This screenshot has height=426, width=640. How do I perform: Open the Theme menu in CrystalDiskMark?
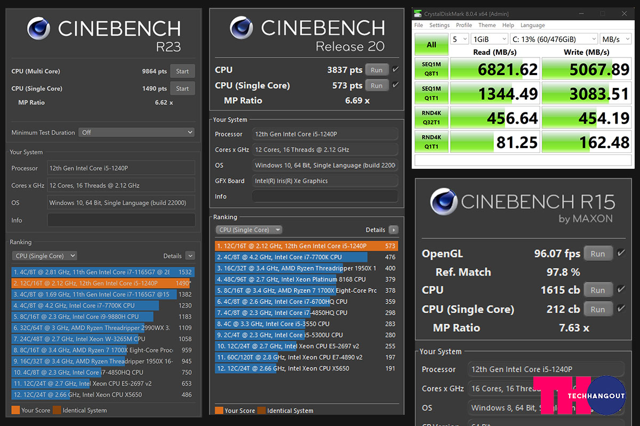[x=487, y=25]
